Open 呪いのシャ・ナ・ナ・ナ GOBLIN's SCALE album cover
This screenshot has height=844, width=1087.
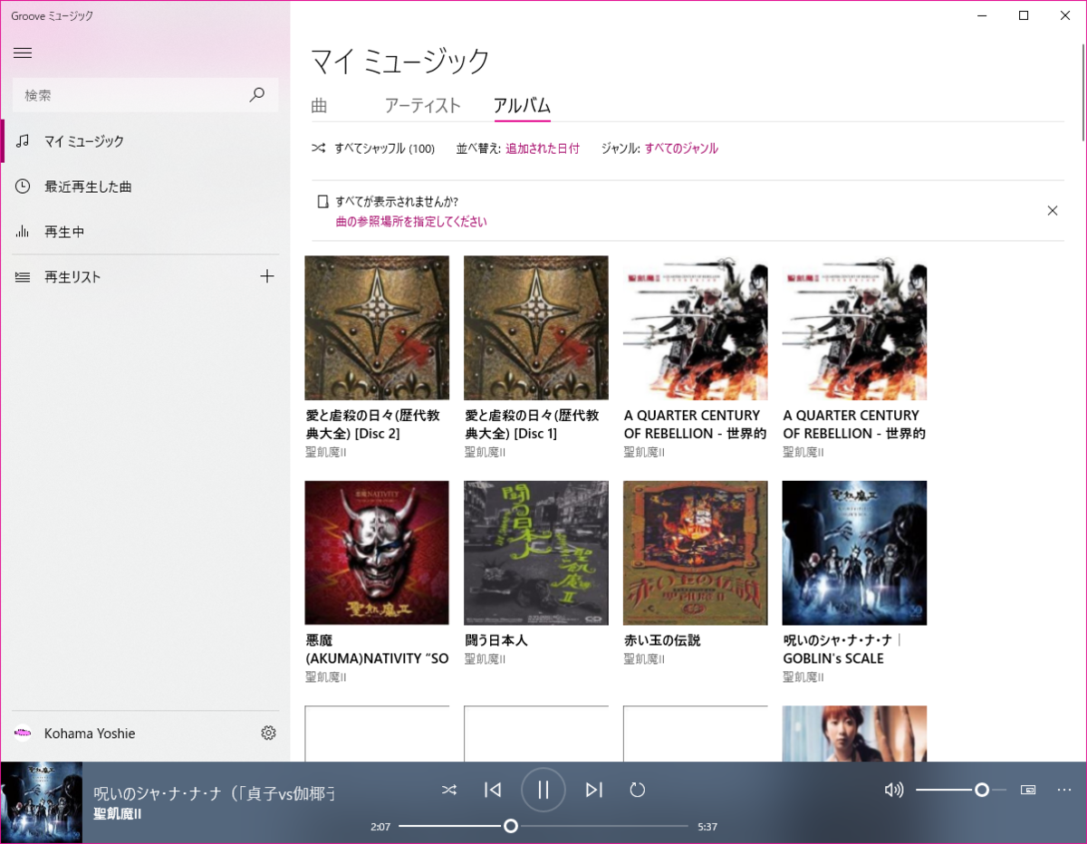point(855,552)
